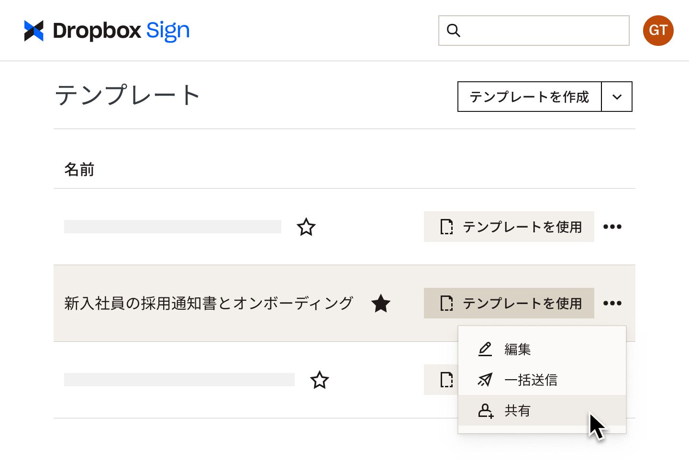Viewport: 689px width, 459px height.
Task: Click the add-person icon next to 共有
Action: [x=485, y=411]
